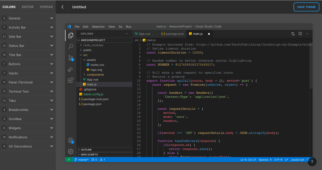Open the Extensions icon in activity bar
This screenshot has height=170, width=322.
pos(71,80)
